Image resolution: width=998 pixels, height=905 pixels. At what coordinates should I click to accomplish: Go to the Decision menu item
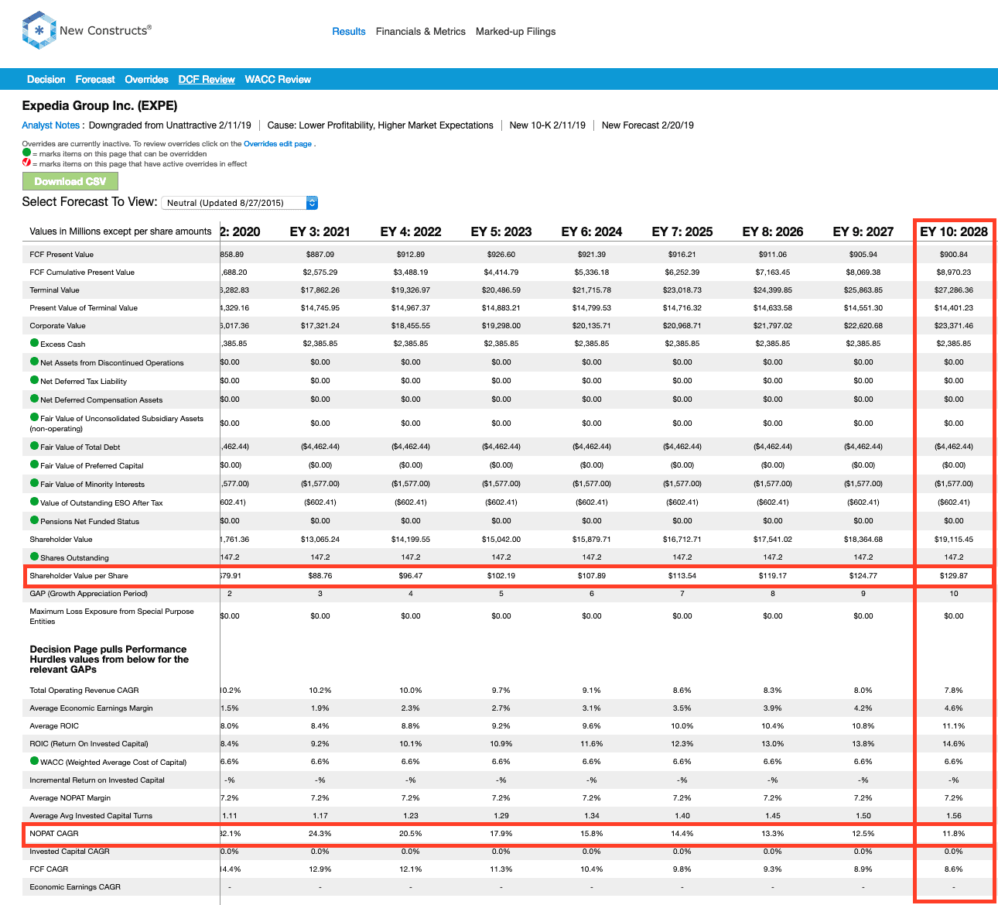pos(46,79)
